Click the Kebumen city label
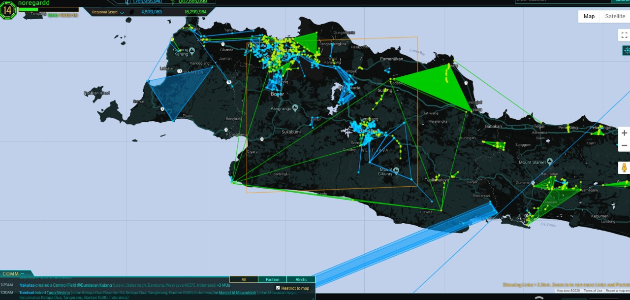630x300 pixels. pos(600,216)
